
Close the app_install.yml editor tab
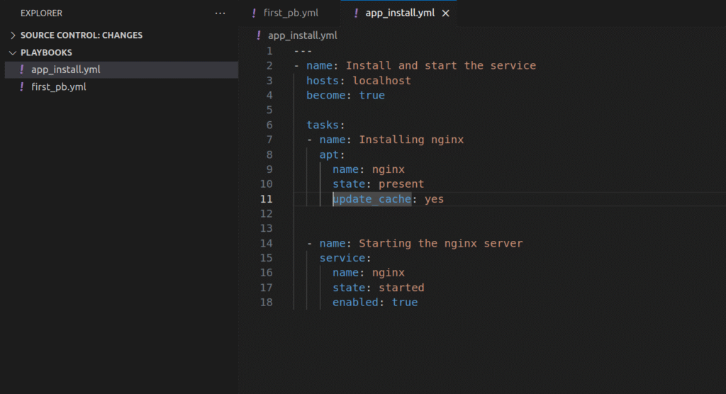[445, 13]
